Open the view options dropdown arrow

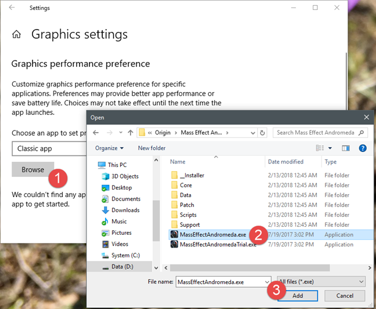tap(330, 148)
